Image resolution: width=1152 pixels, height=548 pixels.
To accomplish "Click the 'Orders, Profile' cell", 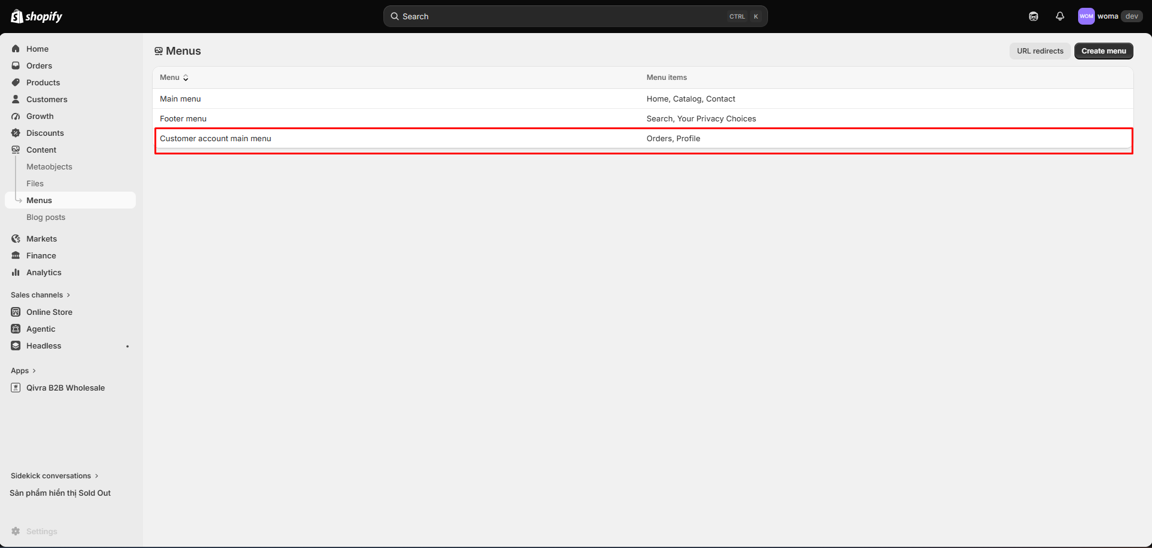I will (x=673, y=138).
